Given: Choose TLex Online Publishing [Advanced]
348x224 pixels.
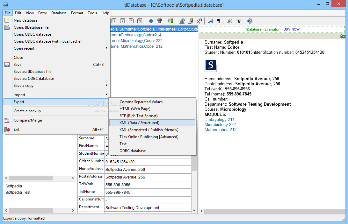Looking at the screenshot, I should pos(152,137).
